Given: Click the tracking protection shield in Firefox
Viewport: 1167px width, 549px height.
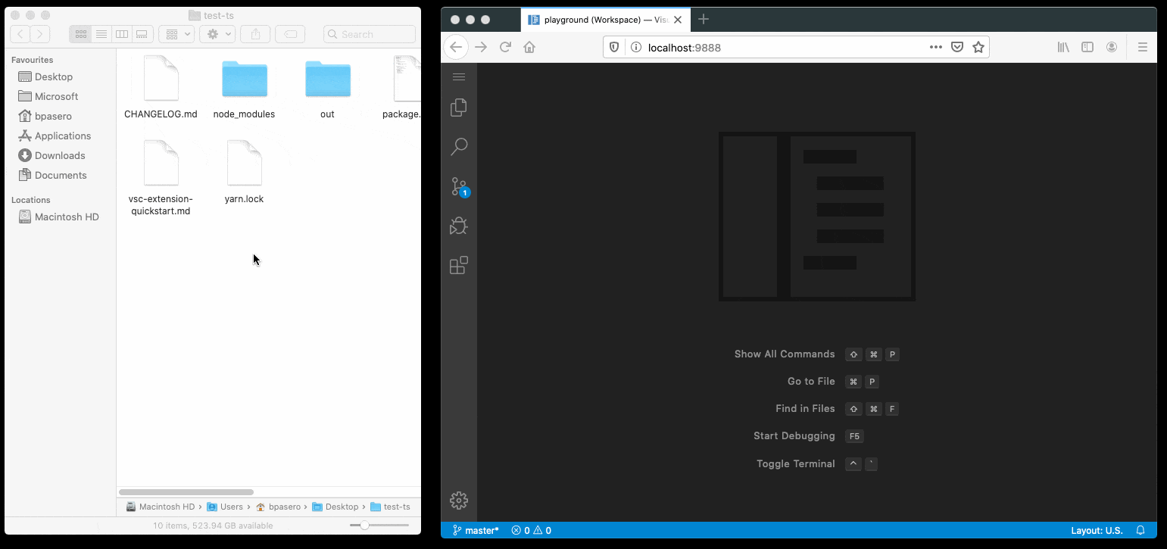Looking at the screenshot, I should 613,46.
